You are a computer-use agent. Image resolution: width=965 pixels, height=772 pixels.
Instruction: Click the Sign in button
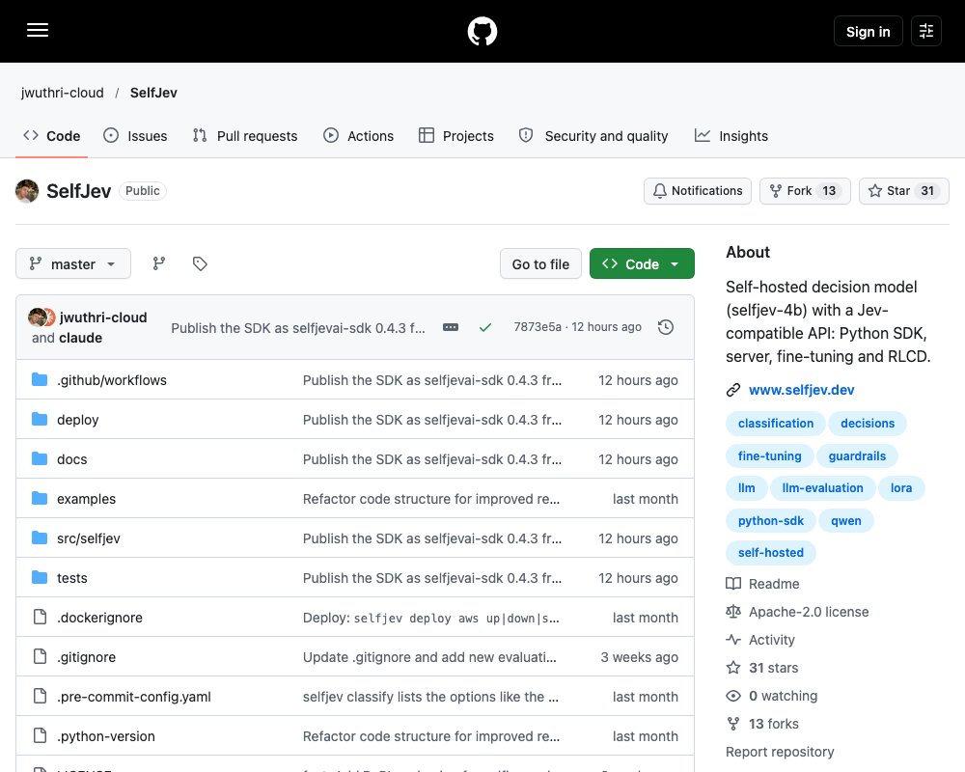[868, 31]
